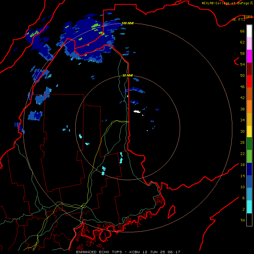Click the 22 value on the legend
The height and width of the screenshot is (254, 254).
242,154
